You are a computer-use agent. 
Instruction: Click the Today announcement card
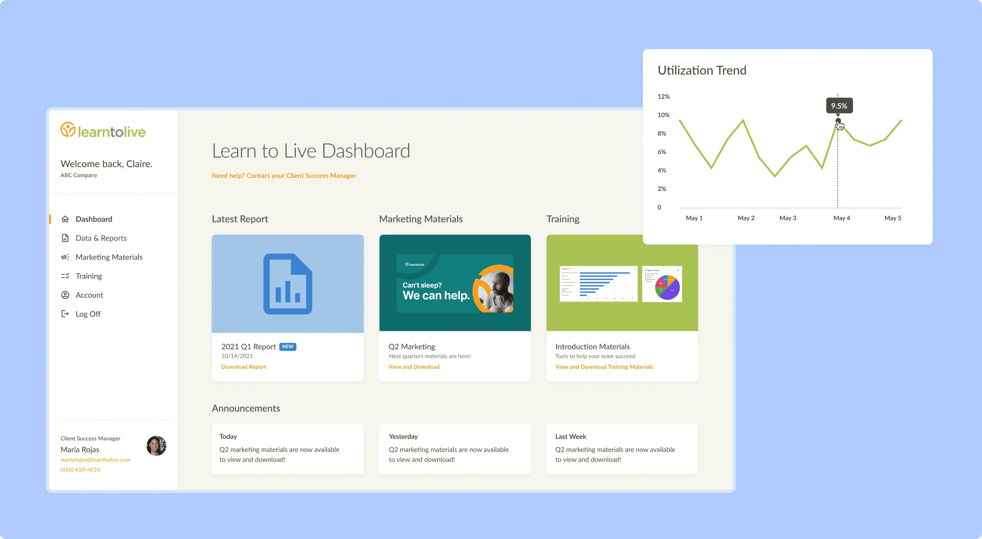coord(288,449)
